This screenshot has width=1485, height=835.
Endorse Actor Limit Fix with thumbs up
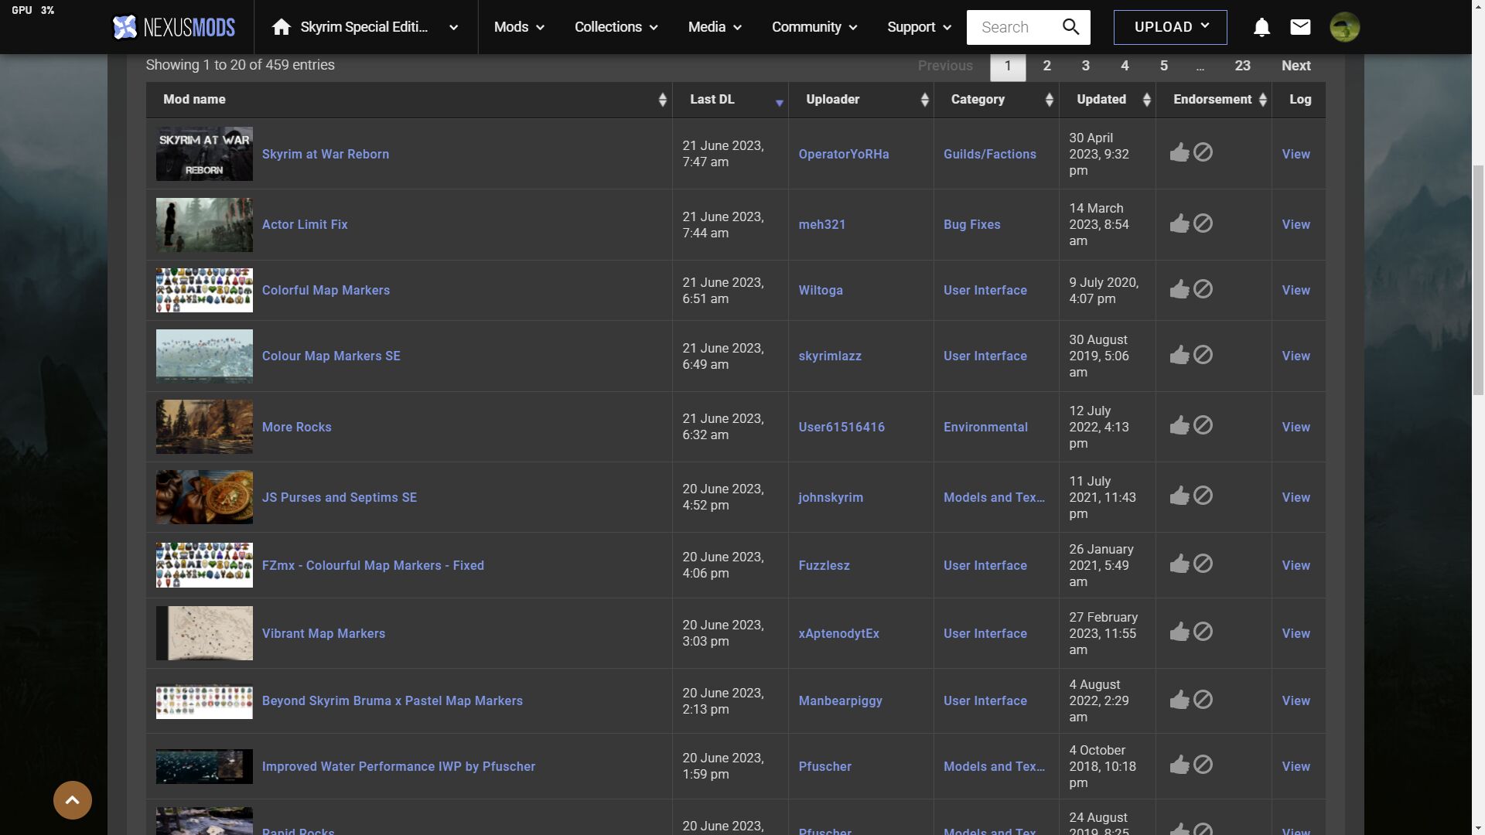coord(1179,224)
